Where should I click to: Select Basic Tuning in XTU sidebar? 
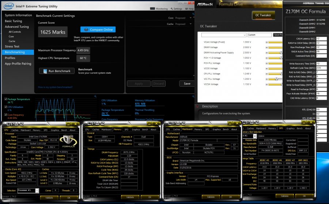14,21
